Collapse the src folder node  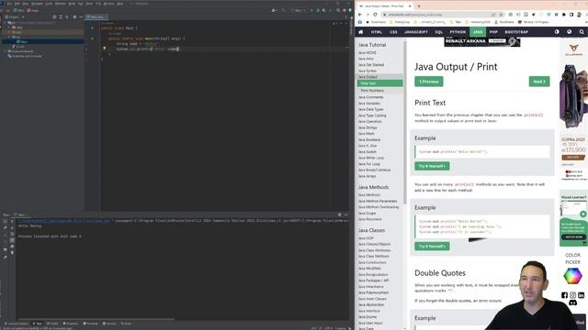(9, 37)
